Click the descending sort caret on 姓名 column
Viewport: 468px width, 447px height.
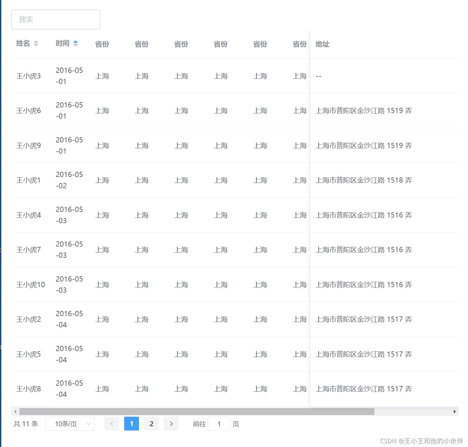(36, 45)
